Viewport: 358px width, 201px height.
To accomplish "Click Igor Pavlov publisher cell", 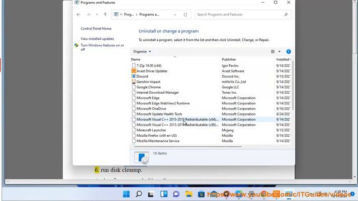I will pos(230,66).
